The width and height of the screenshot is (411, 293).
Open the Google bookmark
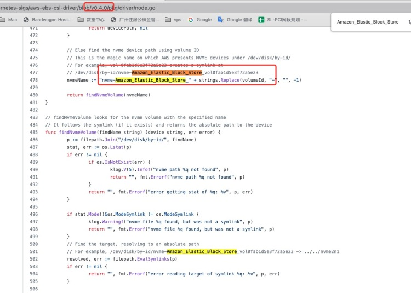tap(200, 20)
